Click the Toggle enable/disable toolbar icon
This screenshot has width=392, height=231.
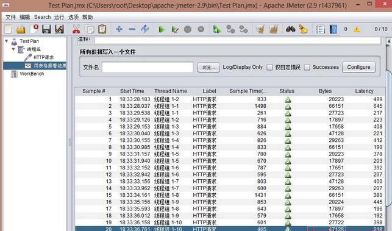click(144, 29)
